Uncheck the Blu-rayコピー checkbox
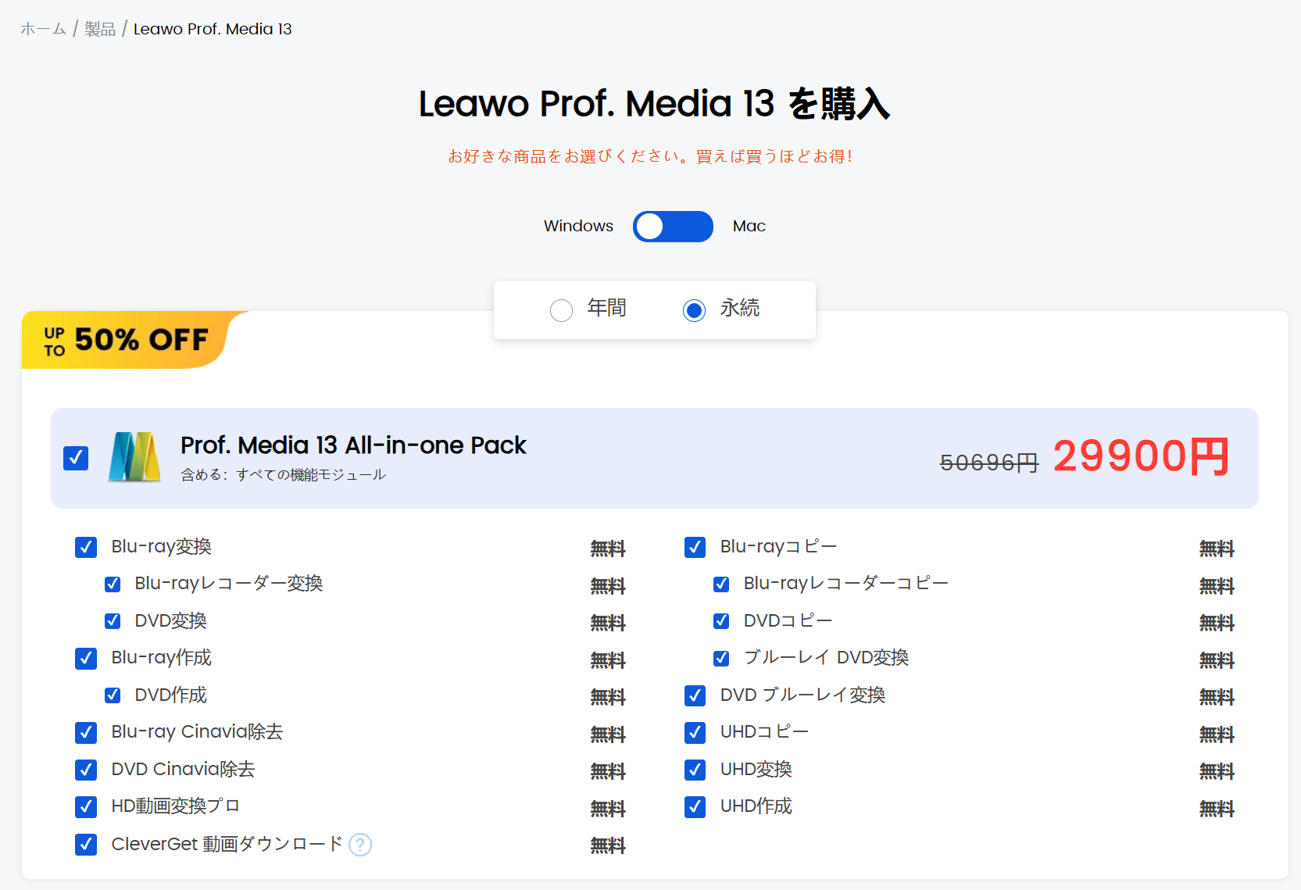The image size is (1301, 890). [x=695, y=547]
